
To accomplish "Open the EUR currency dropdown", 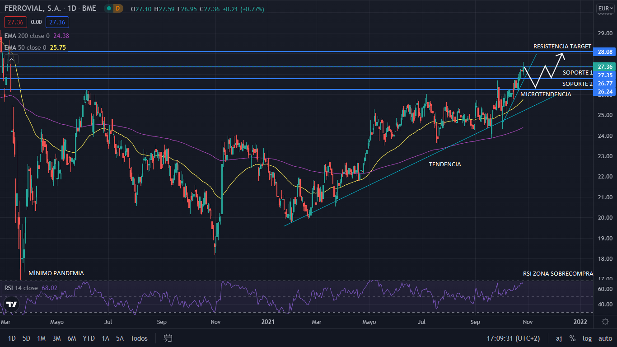I will (605, 8).
